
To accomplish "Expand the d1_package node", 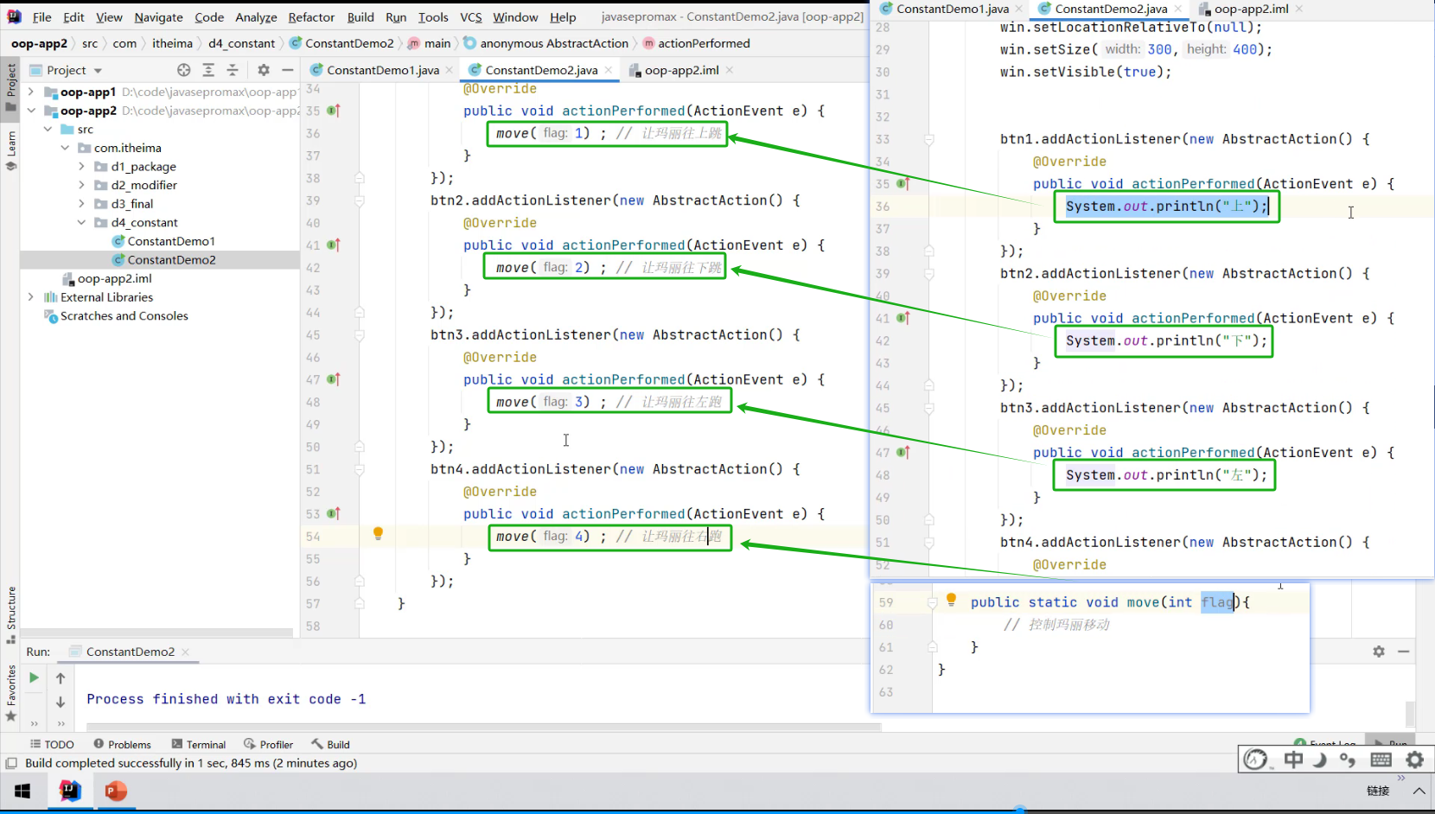I will click(x=81, y=167).
